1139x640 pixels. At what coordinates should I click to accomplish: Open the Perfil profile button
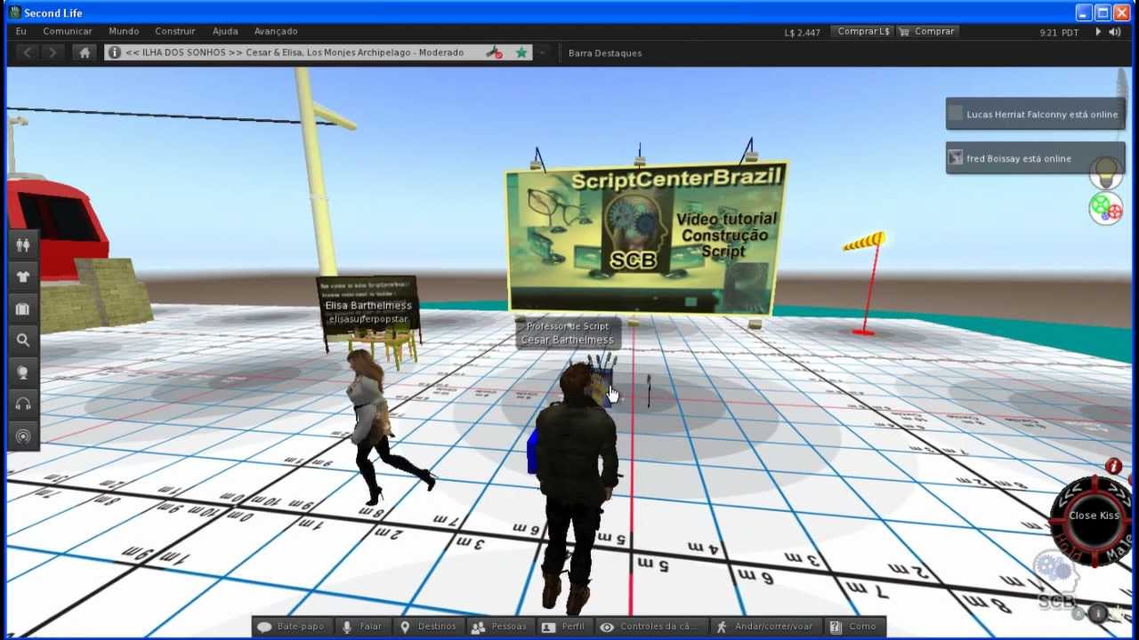click(x=564, y=627)
